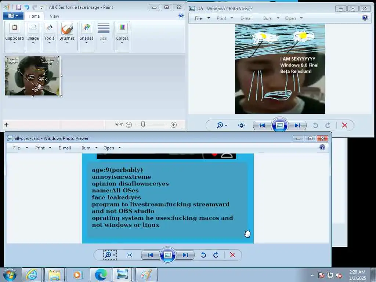Open the Colors group in Paint
This screenshot has width=376, height=282.
122,36
